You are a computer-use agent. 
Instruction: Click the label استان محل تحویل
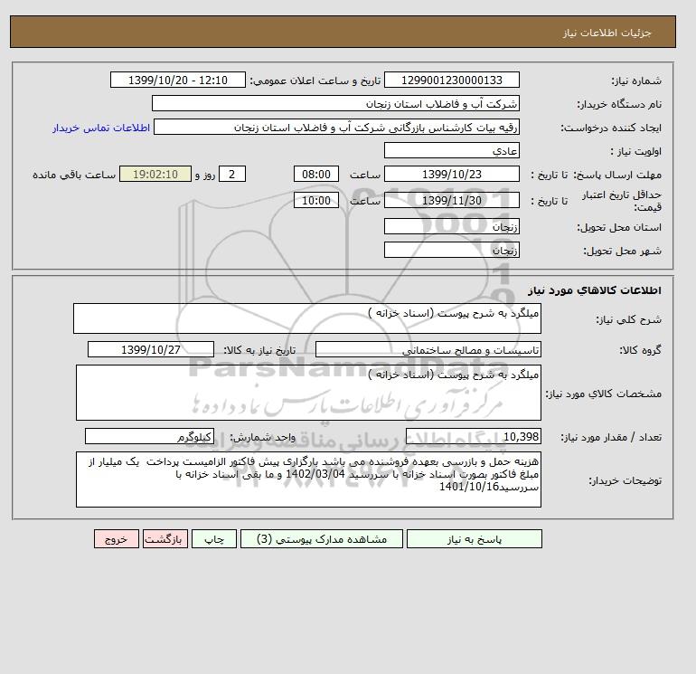[x=619, y=227]
